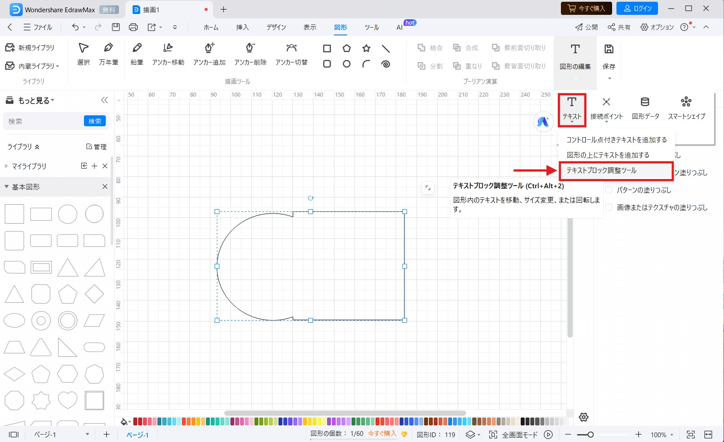Image resolution: width=724 pixels, height=442 pixels.
Task: Open the ファイル menu
Action: click(x=38, y=27)
